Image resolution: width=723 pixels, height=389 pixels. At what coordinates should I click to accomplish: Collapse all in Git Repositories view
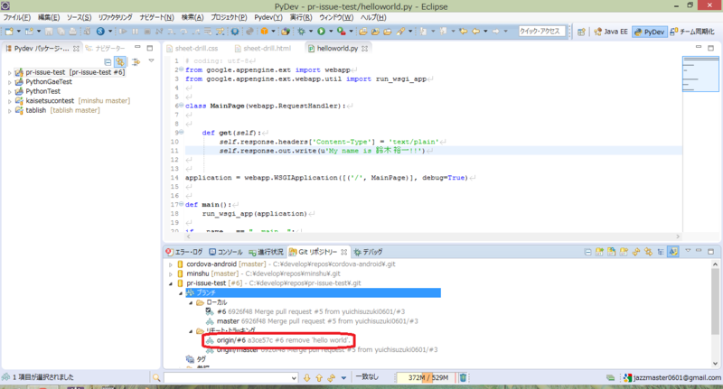587,252
